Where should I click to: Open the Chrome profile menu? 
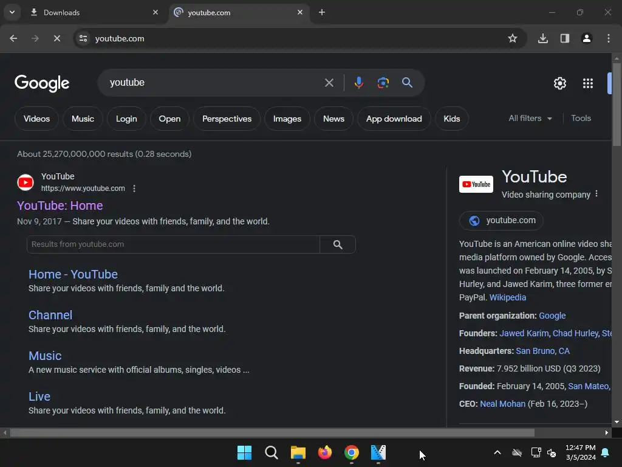[x=587, y=38]
